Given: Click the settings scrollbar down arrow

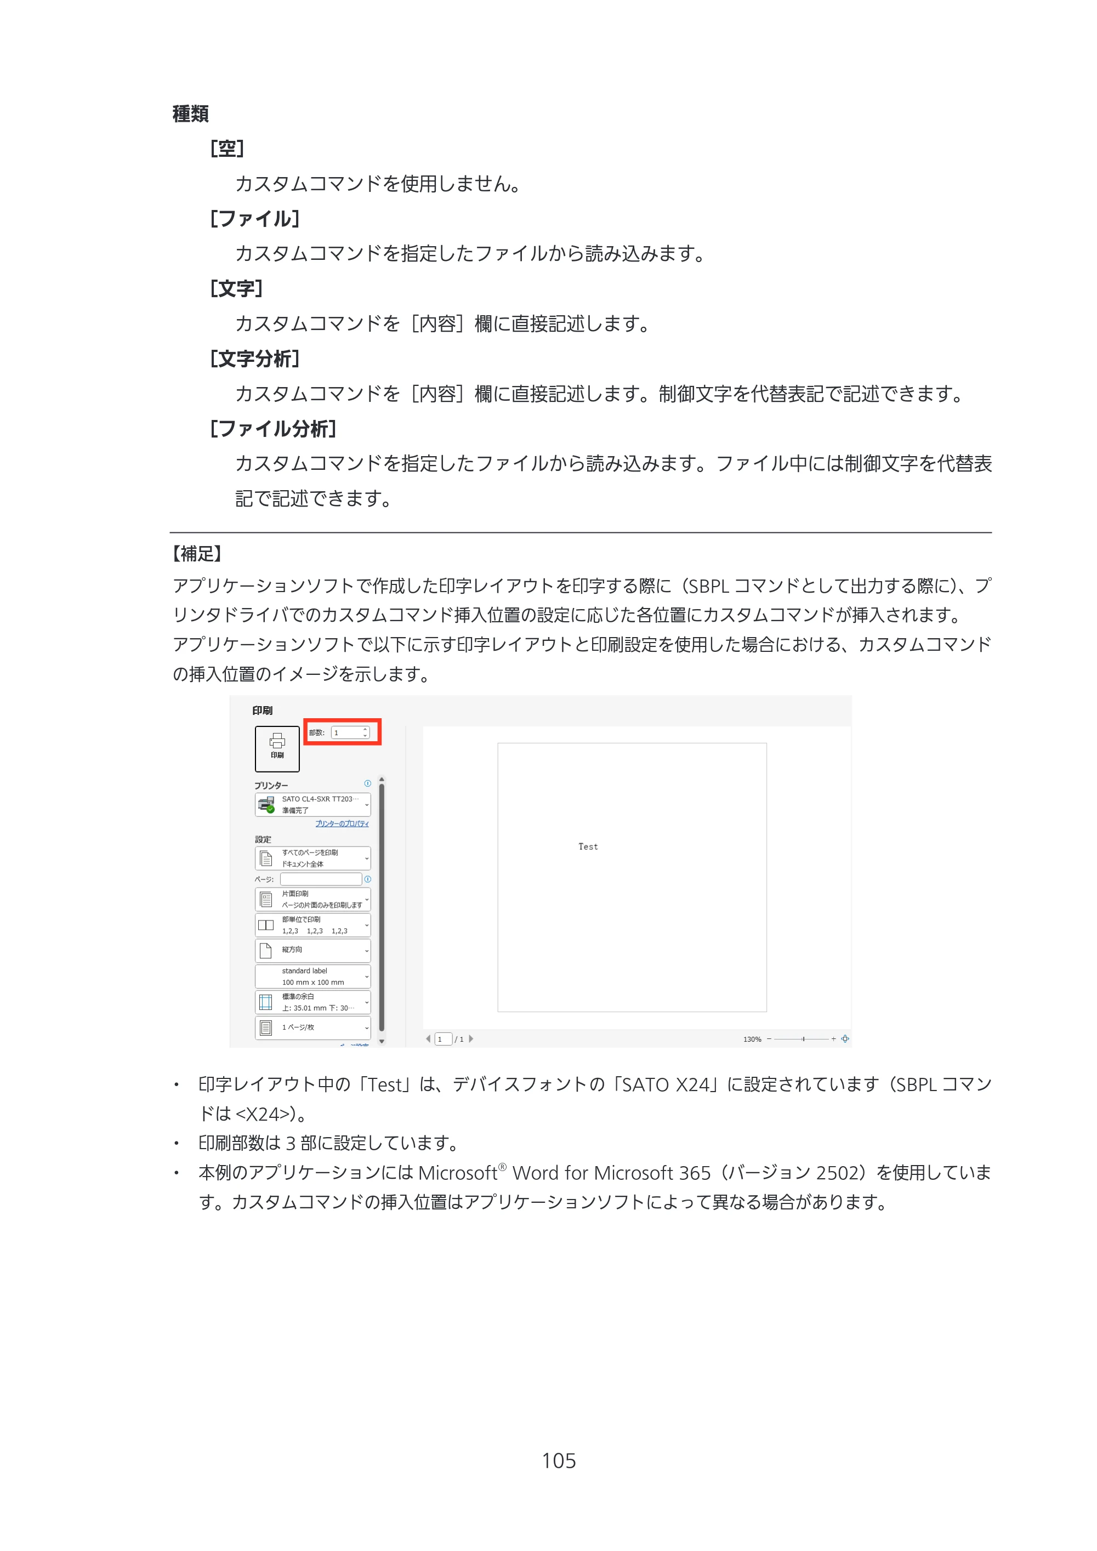Looking at the screenshot, I should tap(382, 1042).
